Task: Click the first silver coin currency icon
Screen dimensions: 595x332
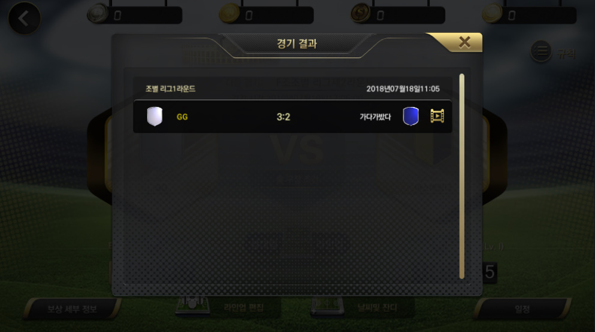Action: (x=98, y=14)
